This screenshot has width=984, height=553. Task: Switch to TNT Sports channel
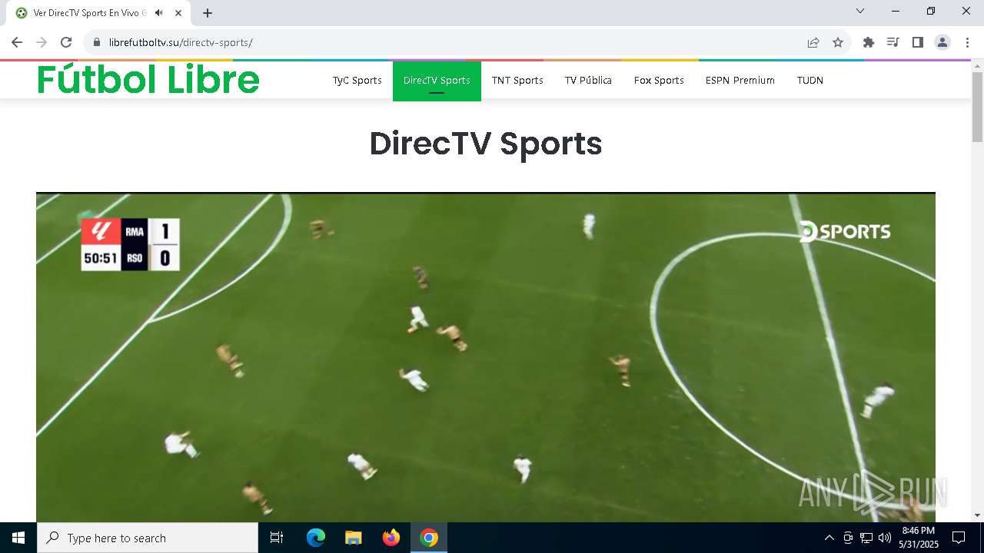[517, 80]
